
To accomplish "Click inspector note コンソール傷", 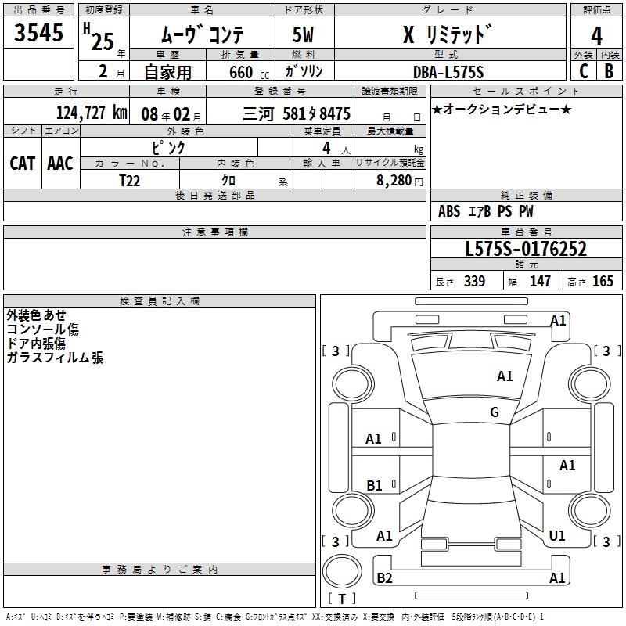I will (x=43, y=329).
